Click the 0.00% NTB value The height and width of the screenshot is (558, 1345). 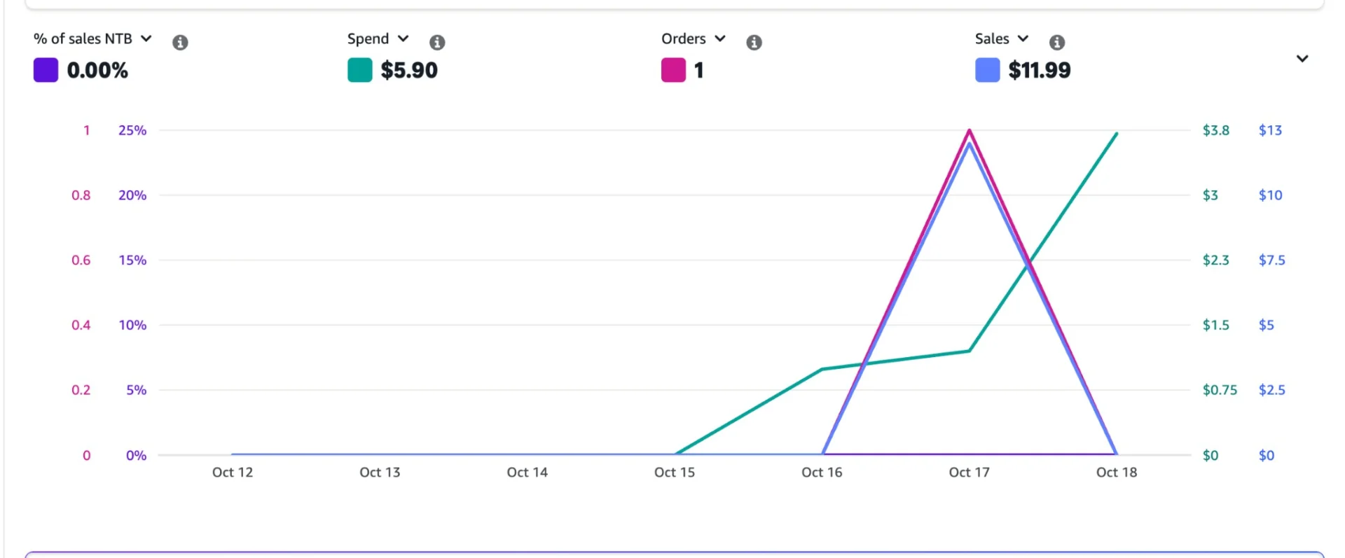(x=97, y=70)
